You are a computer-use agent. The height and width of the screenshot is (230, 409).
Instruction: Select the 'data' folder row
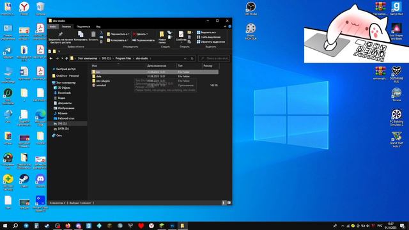155,77
